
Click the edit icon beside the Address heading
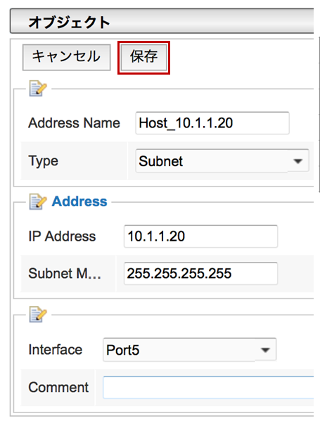tap(38, 201)
